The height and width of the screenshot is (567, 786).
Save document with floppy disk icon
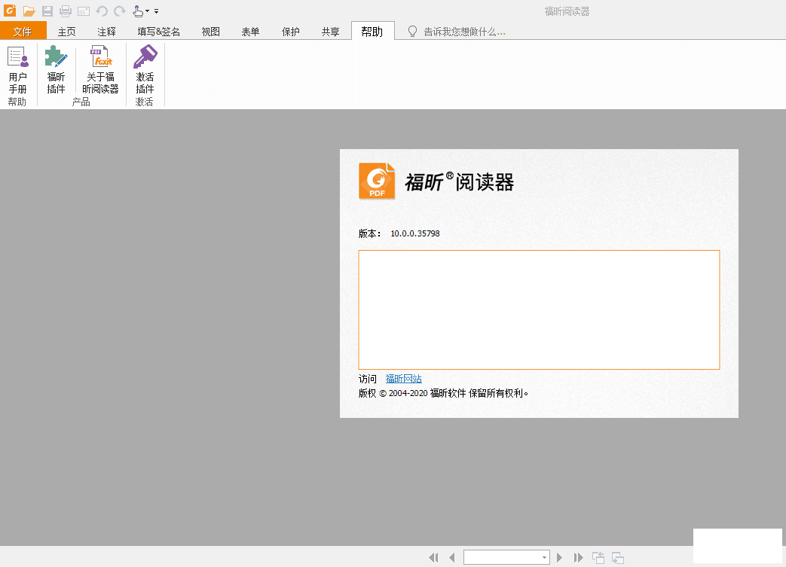[x=47, y=11]
